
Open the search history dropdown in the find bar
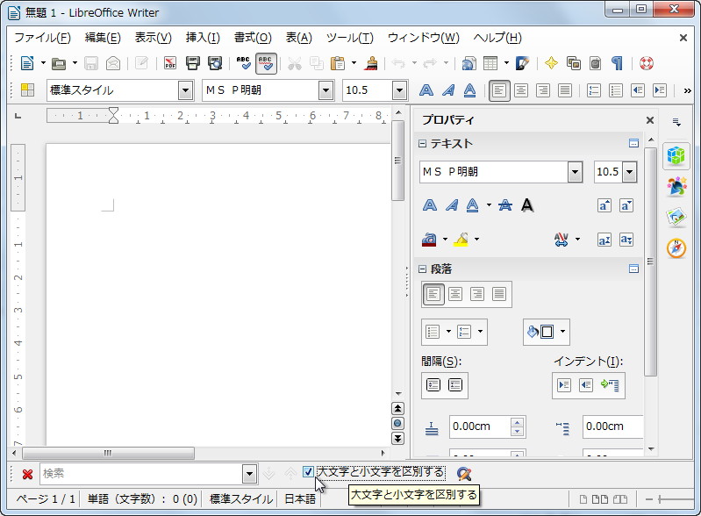coord(249,474)
